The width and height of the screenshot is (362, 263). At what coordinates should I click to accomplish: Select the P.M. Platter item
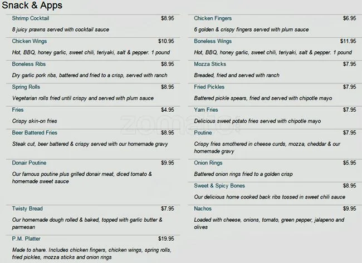click(26, 239)
